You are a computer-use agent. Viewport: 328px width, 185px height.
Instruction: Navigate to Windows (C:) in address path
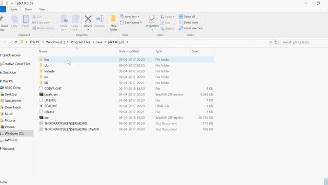point(55,42)
